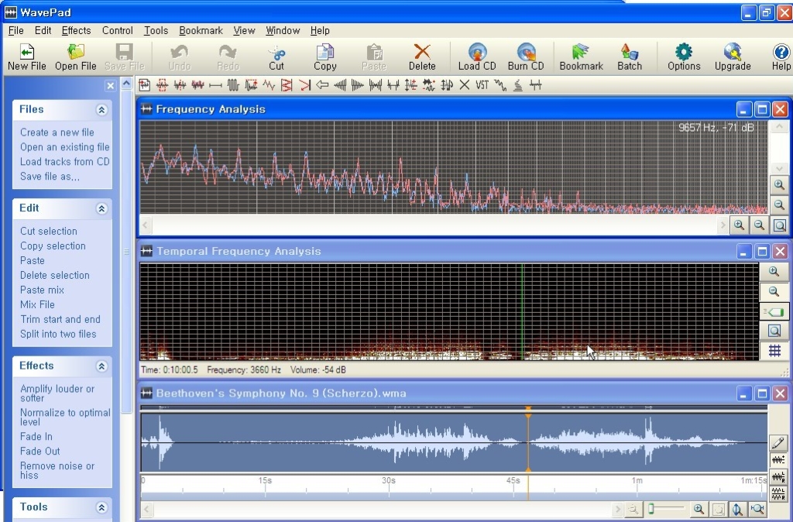This screenshot has width=793, height=522.
Task: Select combined waveform view mode button
Action: click(778, 460)
